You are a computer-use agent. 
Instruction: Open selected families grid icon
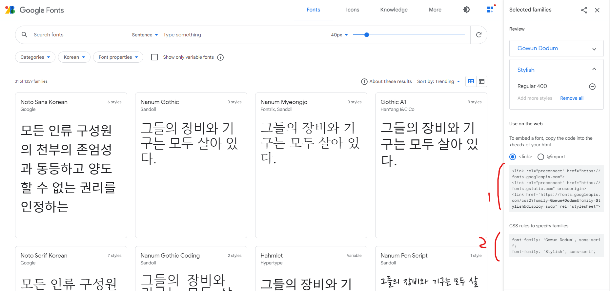(x=490, y=10)
